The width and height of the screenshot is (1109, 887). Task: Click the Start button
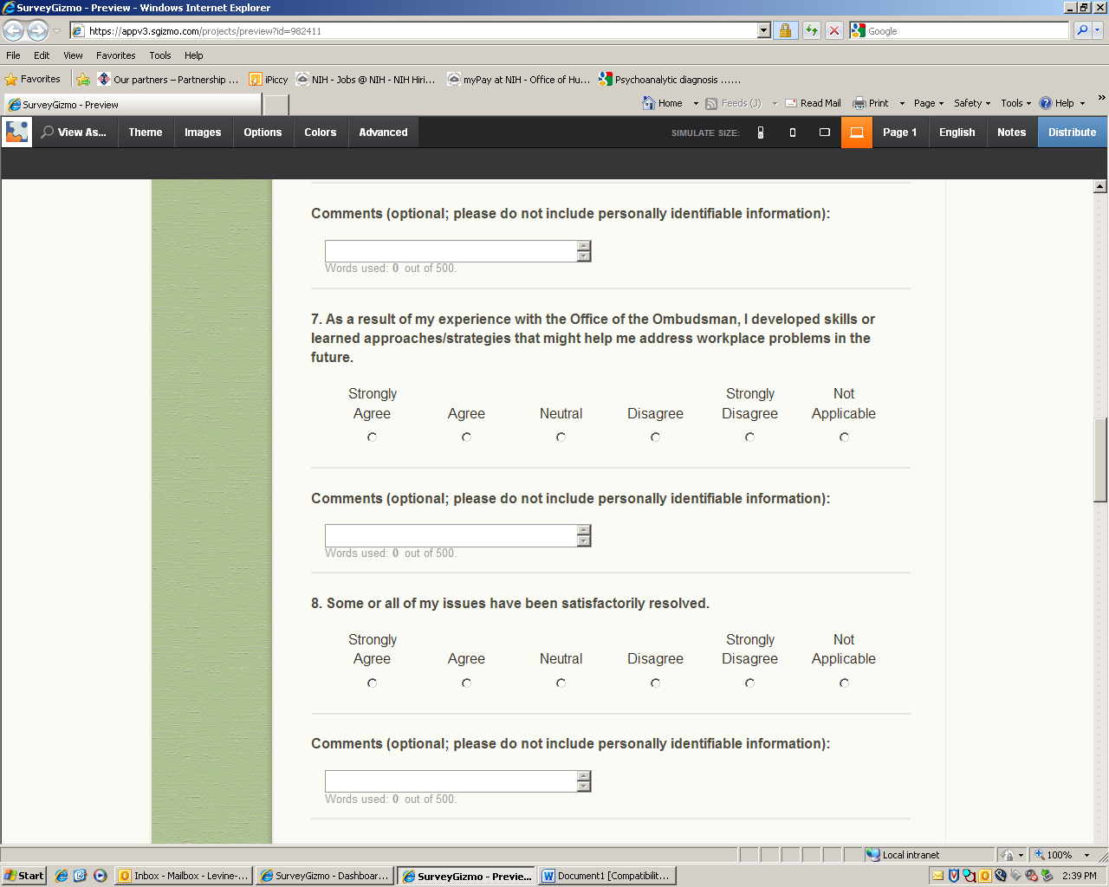(24, 876)
